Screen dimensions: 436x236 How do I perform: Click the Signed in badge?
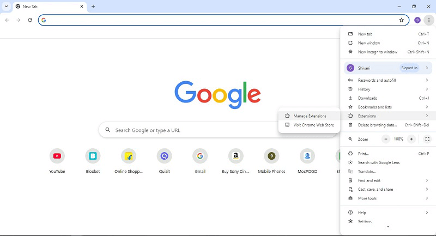(x=409, y=68)
